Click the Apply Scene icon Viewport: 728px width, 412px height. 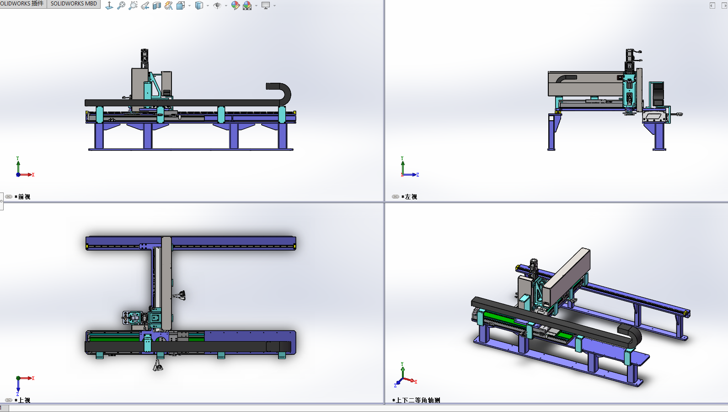[x=247, y=5]
